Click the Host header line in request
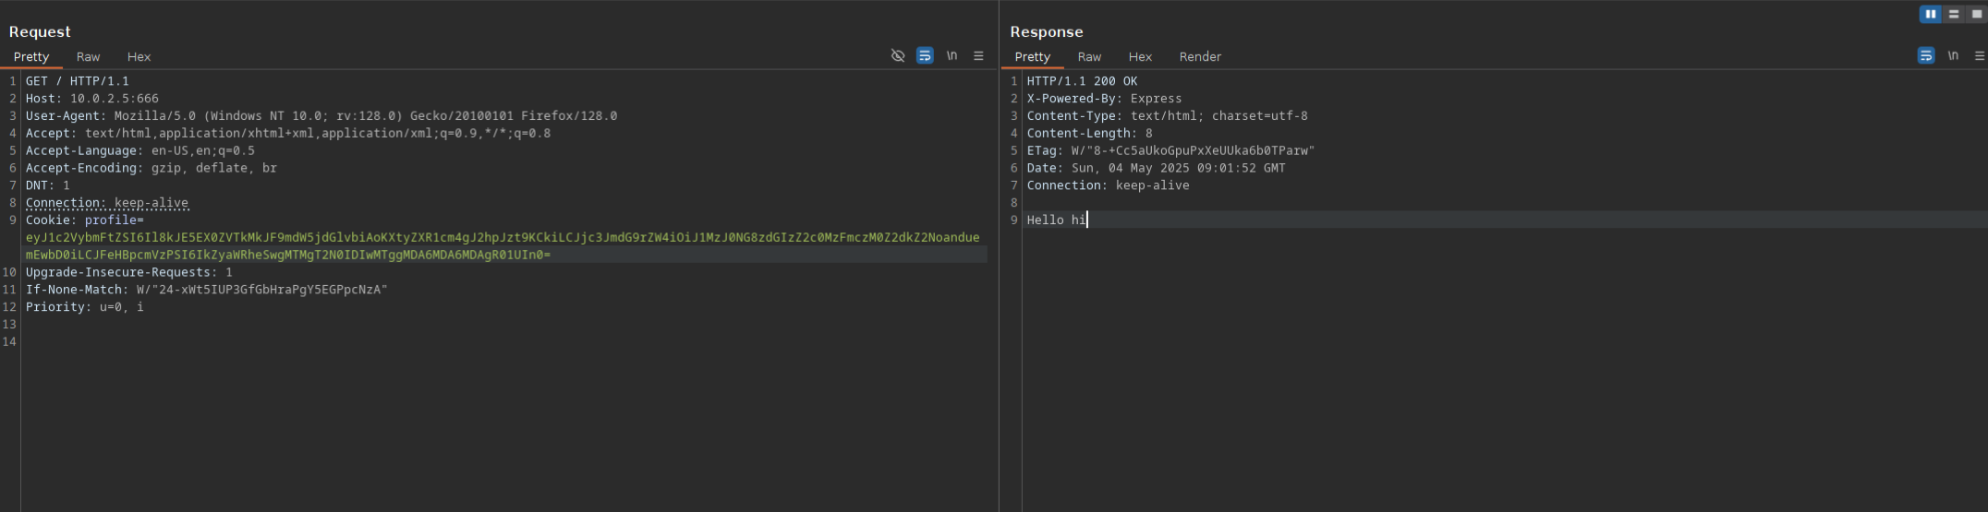This screenshot has width=1988, height=512. coord(92,99)
